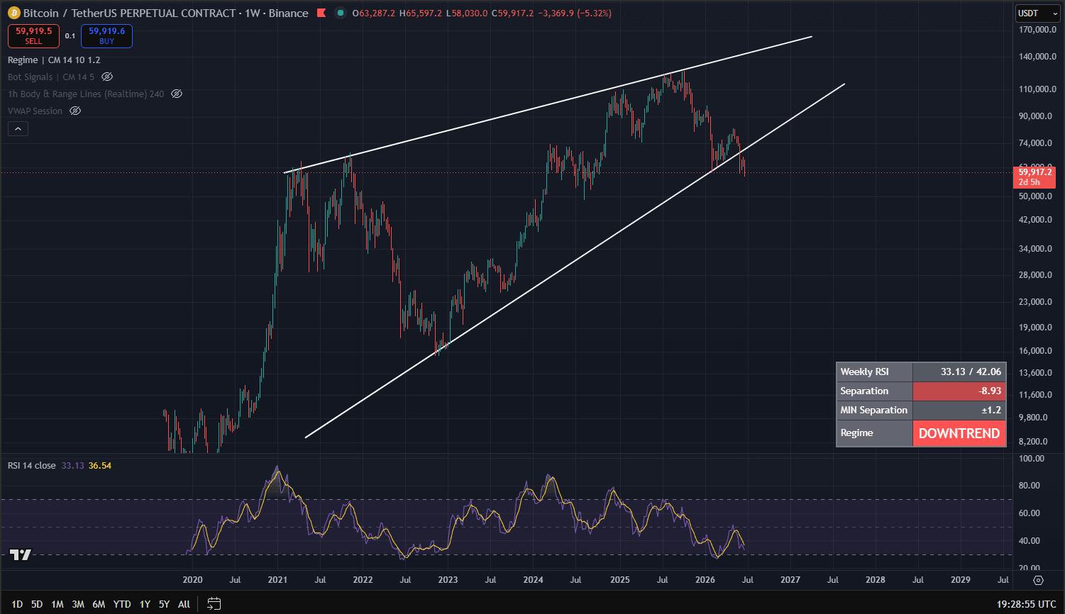This screenshot has width=1065, height=614.
Task: Click the red 59,917.2 current price label
Action: point(1035,177)
